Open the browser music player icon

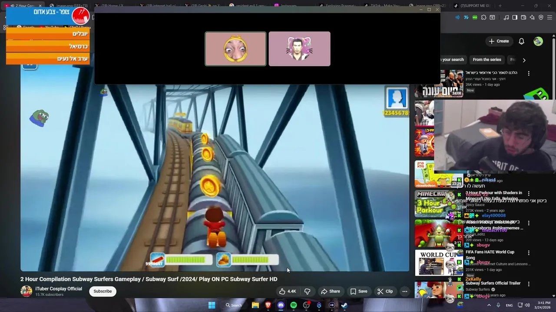(506, 17)
